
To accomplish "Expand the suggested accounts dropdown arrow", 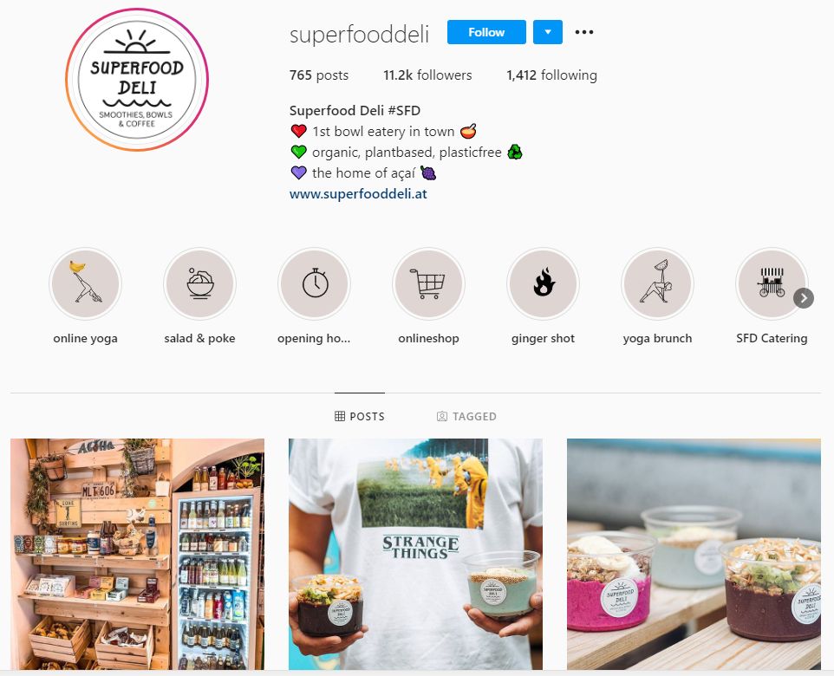I will (x=547, y=32).
